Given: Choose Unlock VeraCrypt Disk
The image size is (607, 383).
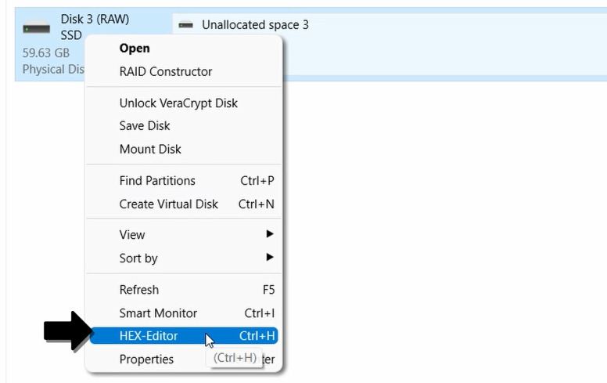Looking at the screenshot, I should [184, 103].
